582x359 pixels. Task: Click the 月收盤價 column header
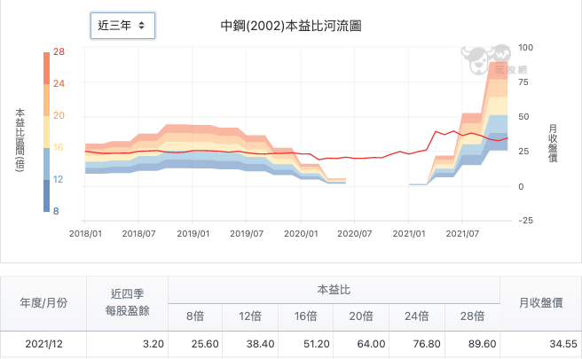tap(541, 303)
